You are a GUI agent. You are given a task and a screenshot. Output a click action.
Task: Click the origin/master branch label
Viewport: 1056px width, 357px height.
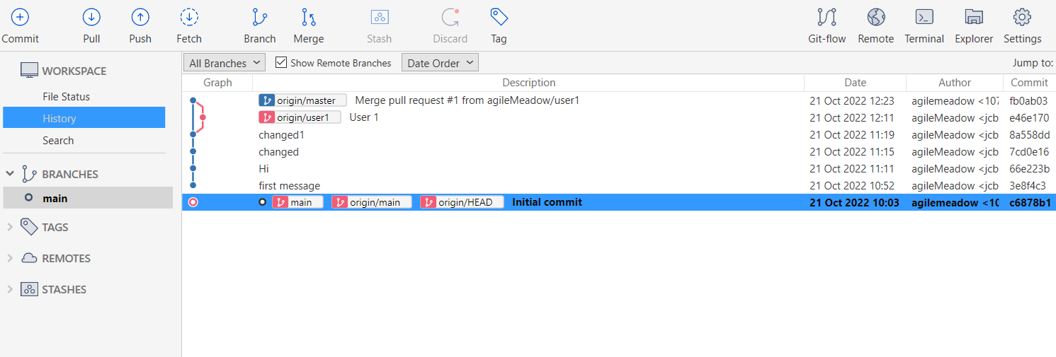pos(302,100)
